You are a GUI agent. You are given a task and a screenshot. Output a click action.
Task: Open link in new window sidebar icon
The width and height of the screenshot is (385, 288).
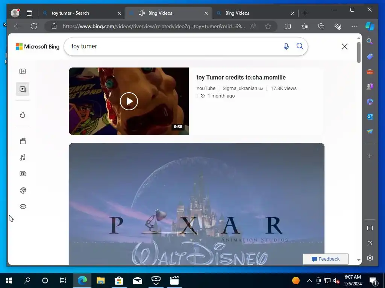(370, 243)
